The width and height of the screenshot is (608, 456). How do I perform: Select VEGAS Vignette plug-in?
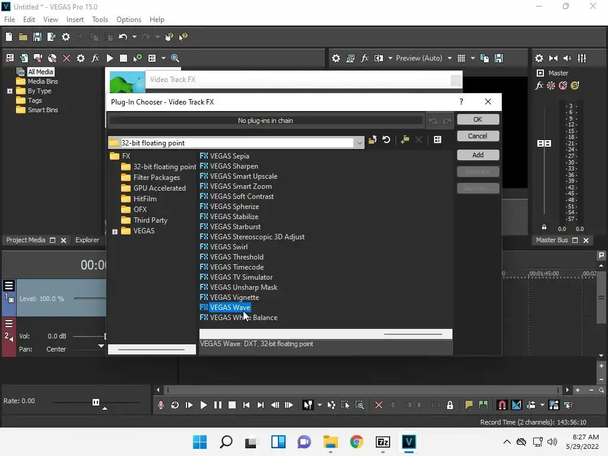coord(234,297)
